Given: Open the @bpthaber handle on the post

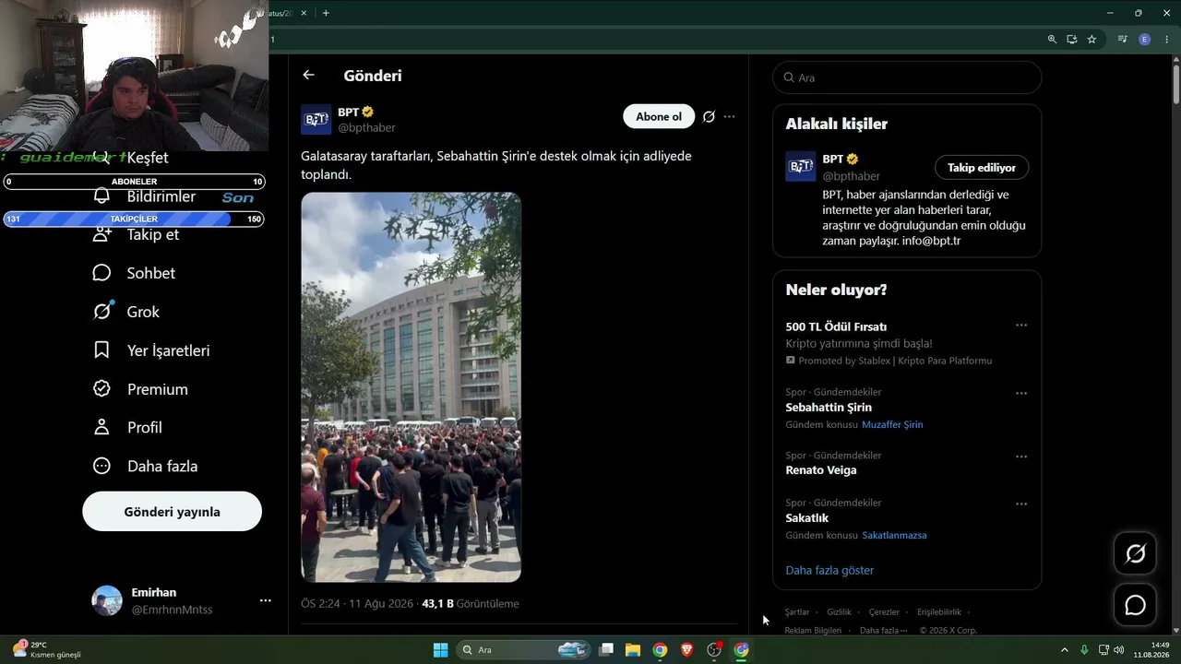Looking at the screenshot, I should [366, 128].
